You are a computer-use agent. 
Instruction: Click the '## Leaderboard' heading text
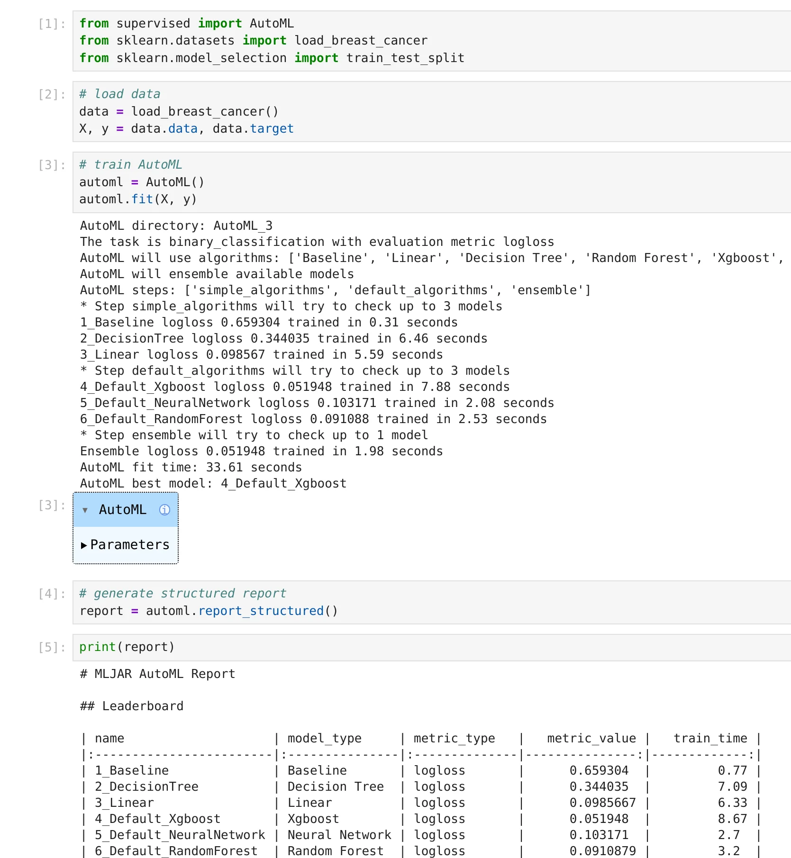pos(132,706)
